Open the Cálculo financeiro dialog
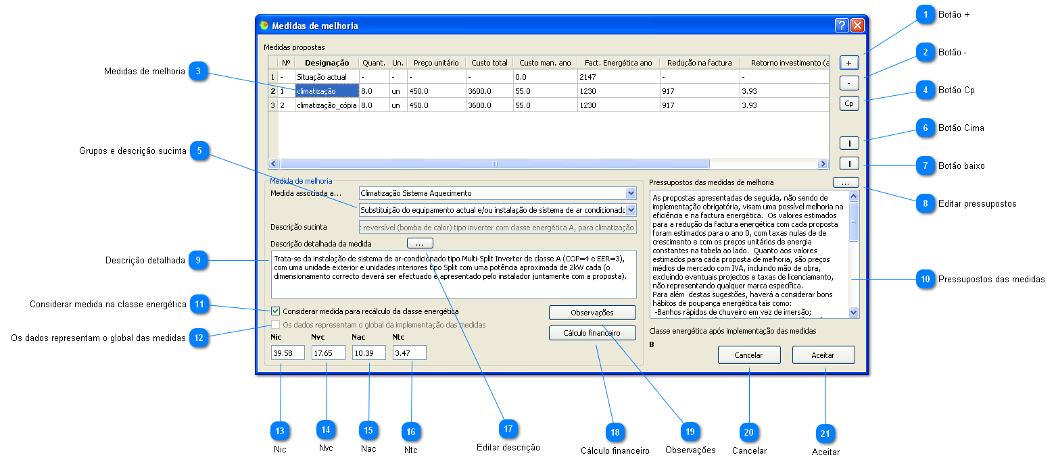This screenshot has width=1056, height=468. click(x=592, y=333)
